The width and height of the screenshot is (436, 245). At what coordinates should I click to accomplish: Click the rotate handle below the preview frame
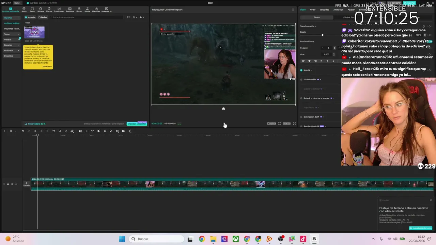click(x=223, y=109)
